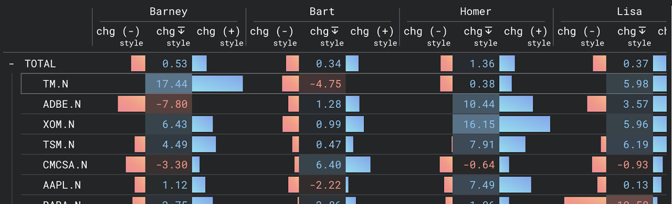
Task: Select the Bart column group header
Action: (x=322, y=12)
